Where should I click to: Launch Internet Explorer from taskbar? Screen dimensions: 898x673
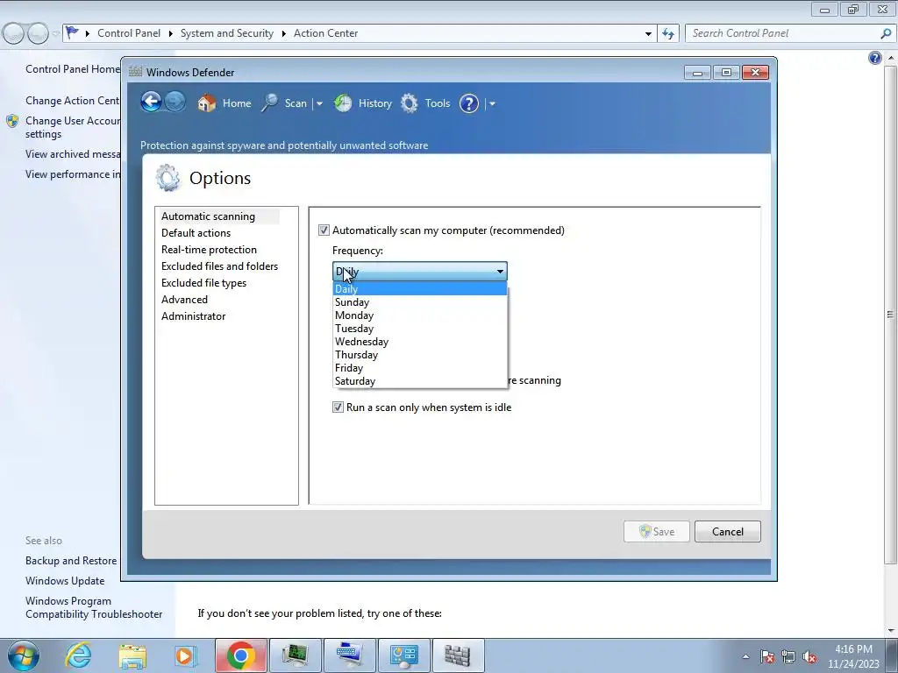coord(78,655)
